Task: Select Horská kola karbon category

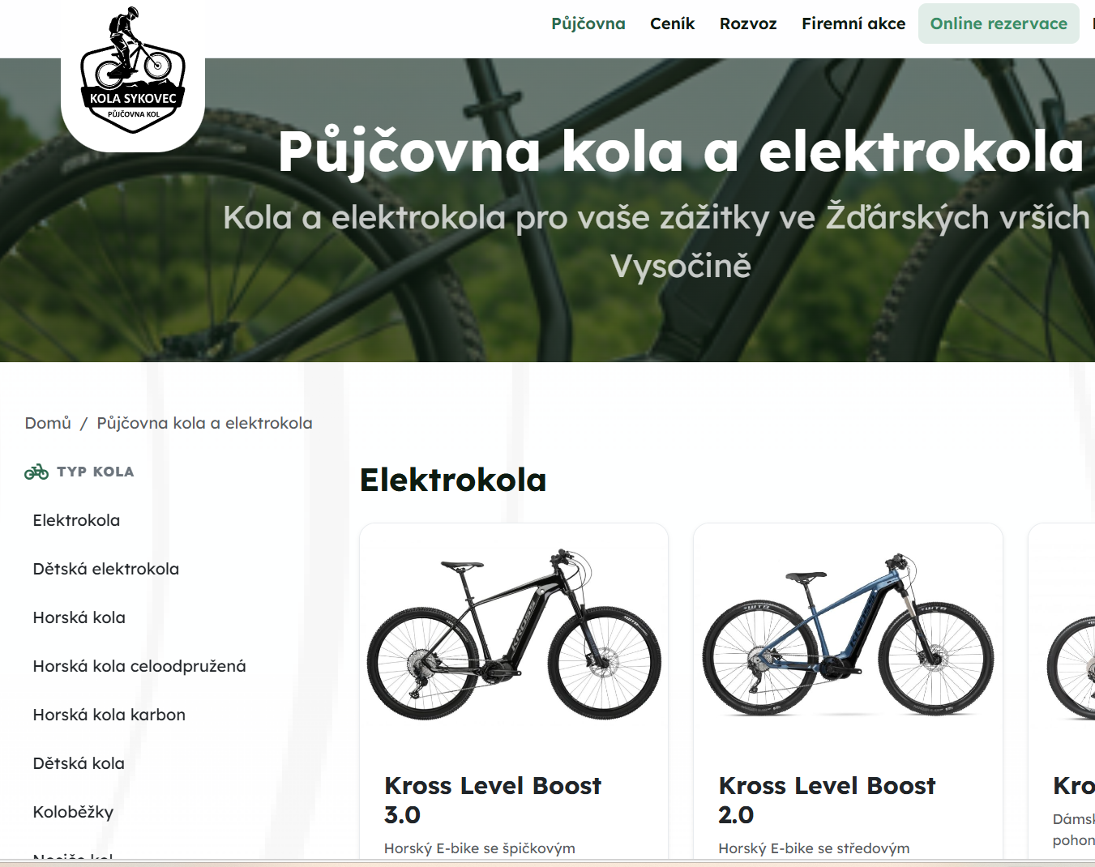Action: (x=109, y=715)
